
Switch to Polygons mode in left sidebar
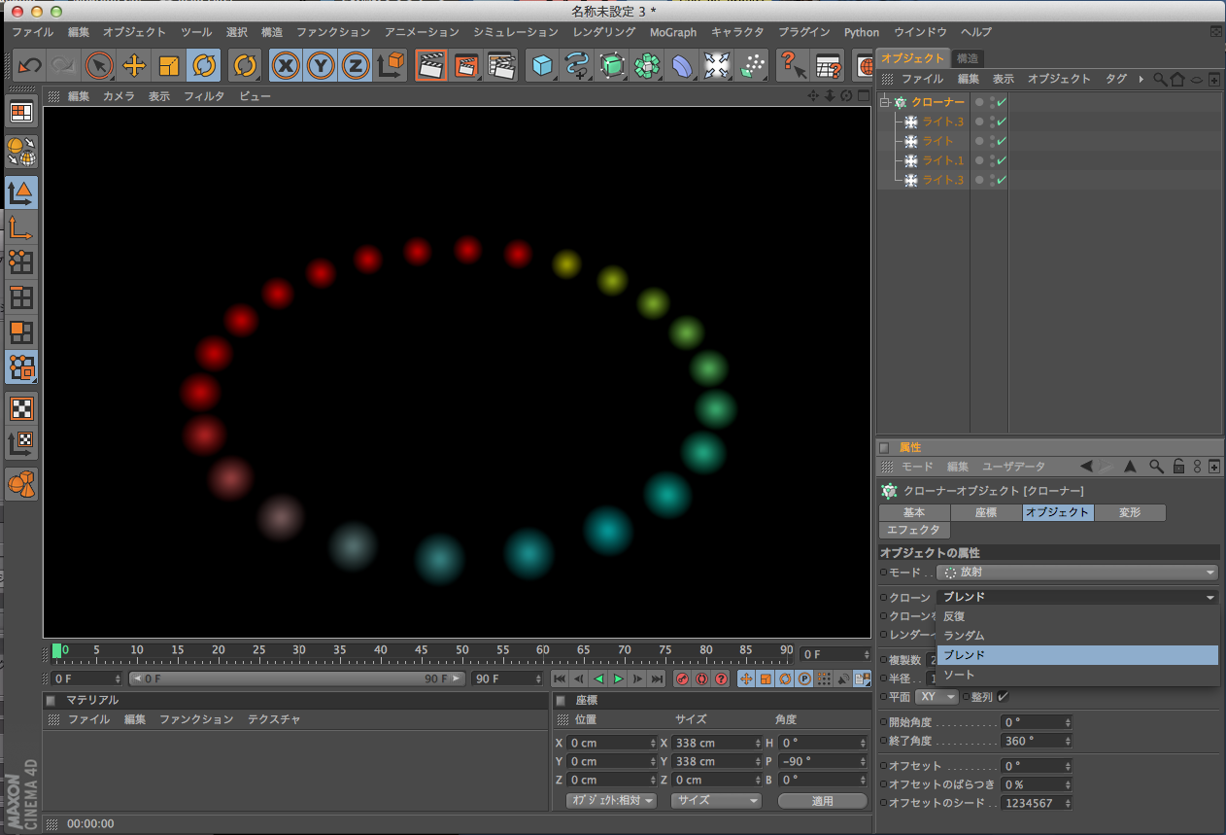click(21, 332)
